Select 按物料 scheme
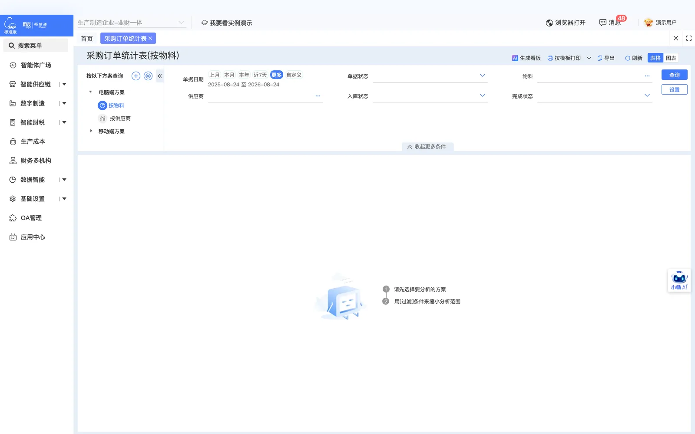Screen dimensions: 695x434 pos(112,105)
